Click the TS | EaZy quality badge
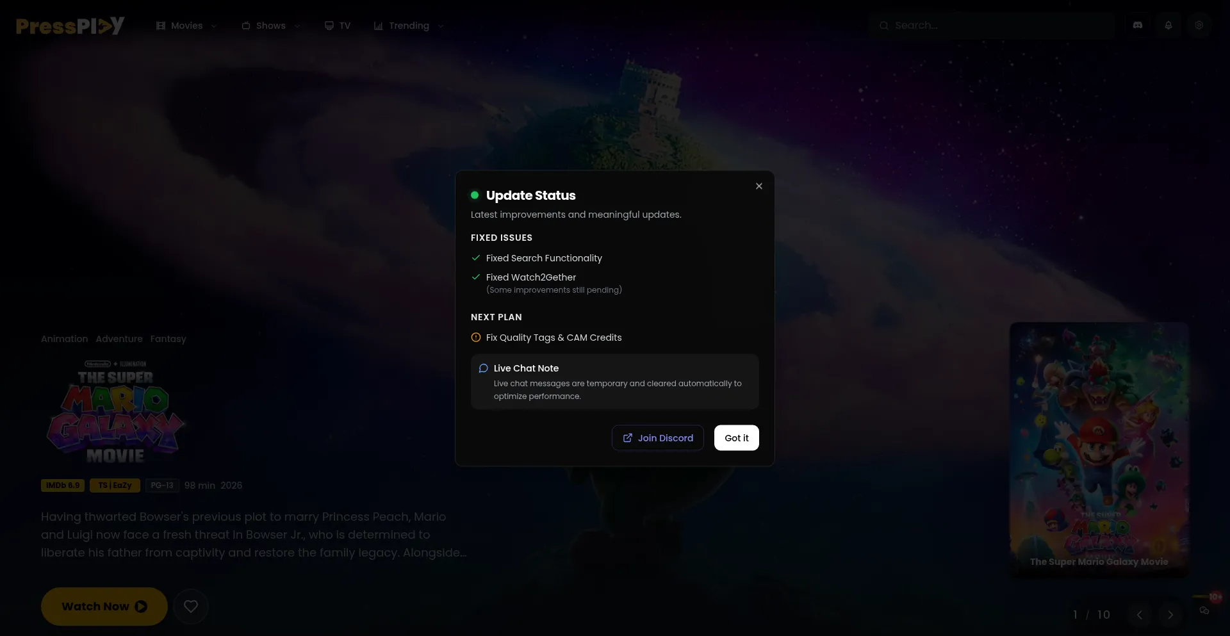Screen dimensions: 1230x636 point(115,485)
